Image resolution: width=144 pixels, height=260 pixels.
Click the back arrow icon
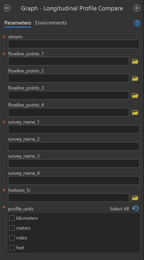[x=7, y=8]
